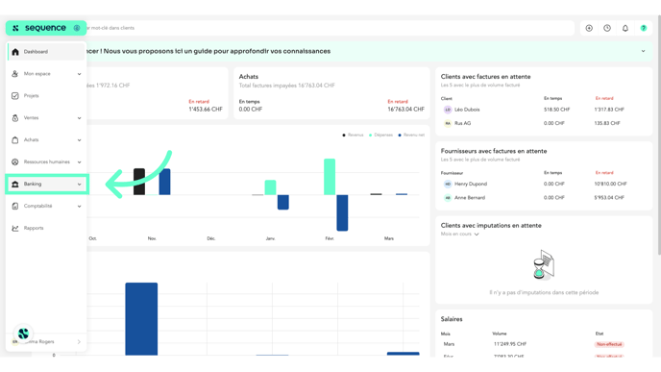Click the Févr. blue net revenue bar
The width and height of the screenshot is (661, 372).
[x=342, y=212]
